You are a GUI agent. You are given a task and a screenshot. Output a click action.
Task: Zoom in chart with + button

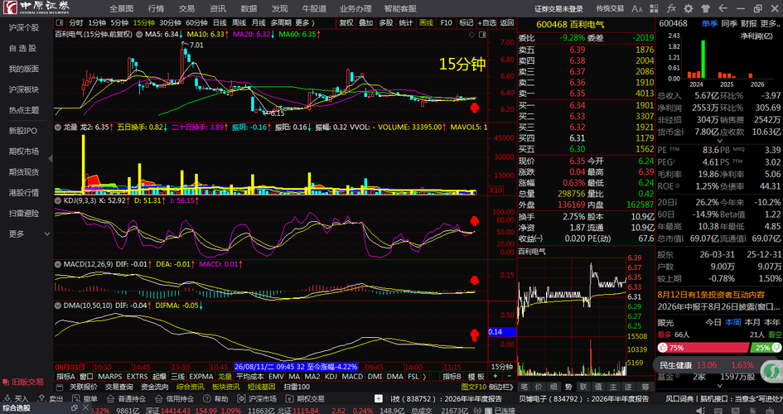tap(495, 377)
